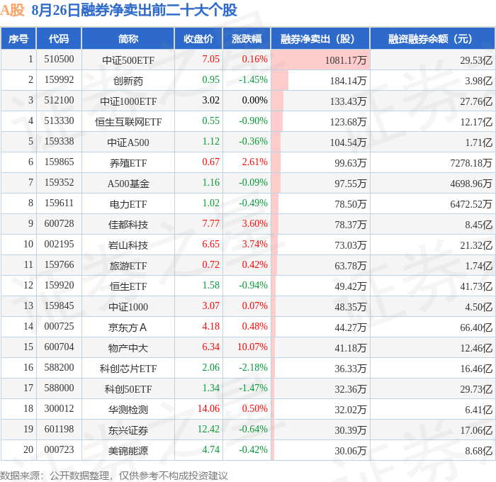Click the 融券净卖出（股） column header
496x482 pixels.
320,38
